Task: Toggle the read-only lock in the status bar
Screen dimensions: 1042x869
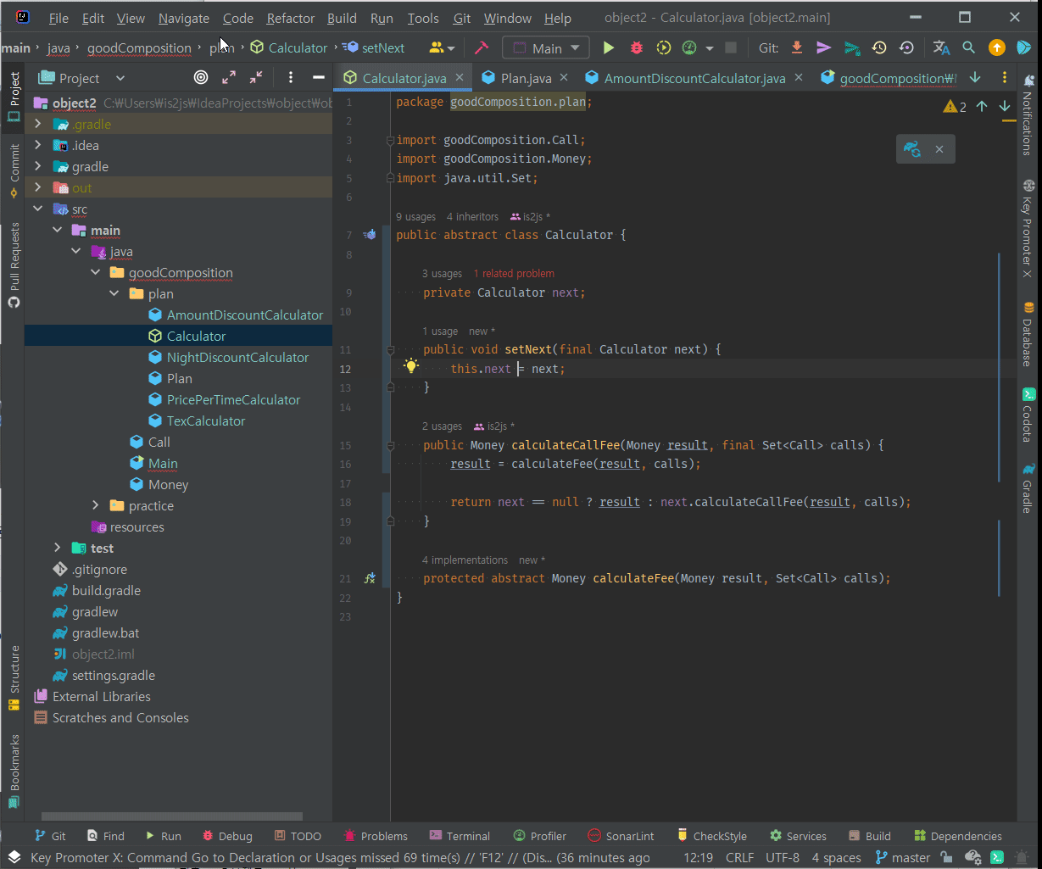Action: (946, 857)
